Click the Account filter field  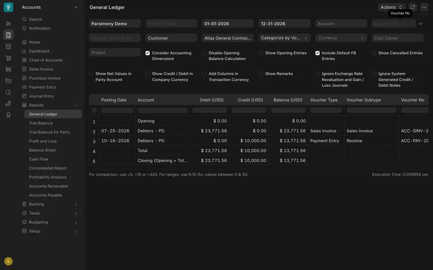click(341, 24)
